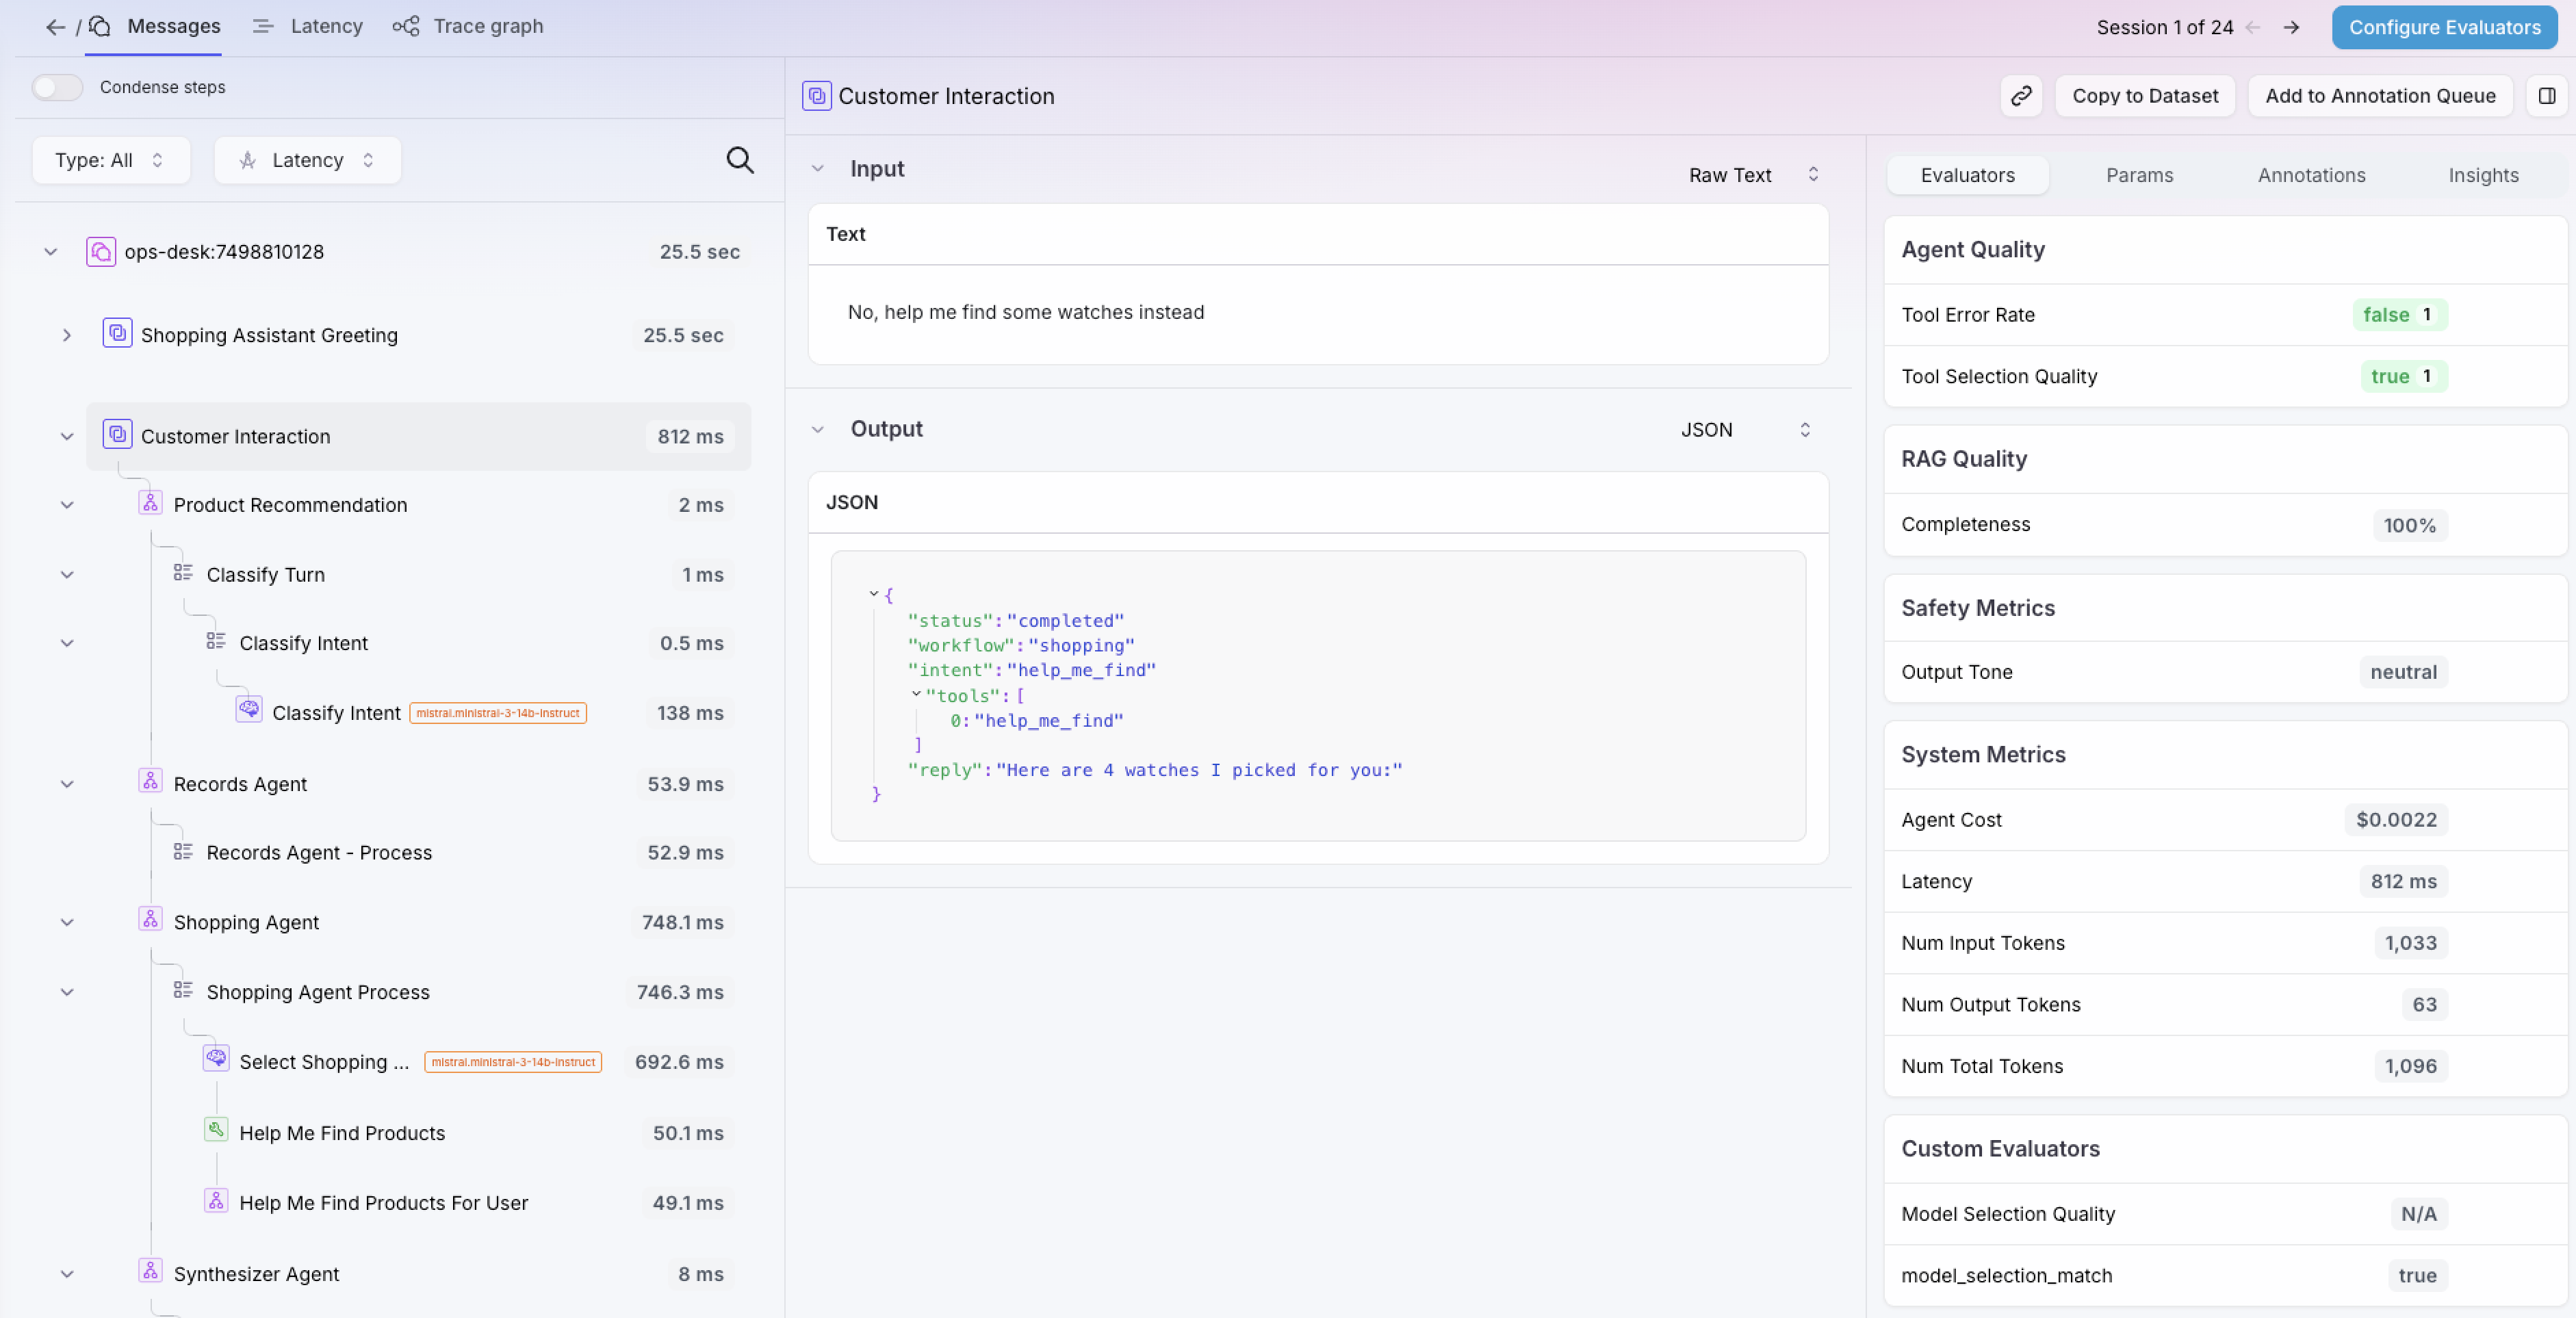Go to previous session arrow
This screenshot has width=2576, height=1318.
pyautogui.click(x=2253, y=27)
